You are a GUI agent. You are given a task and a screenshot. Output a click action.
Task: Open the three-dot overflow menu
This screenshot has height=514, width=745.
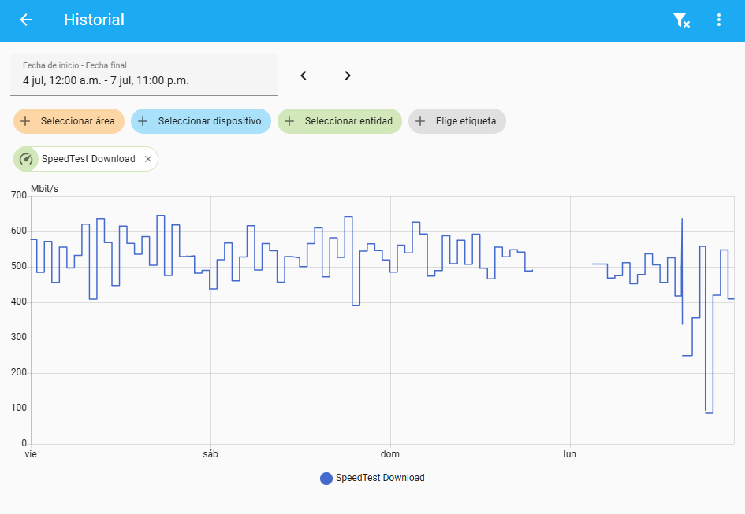pyautogui.click(x=718, y=20)
